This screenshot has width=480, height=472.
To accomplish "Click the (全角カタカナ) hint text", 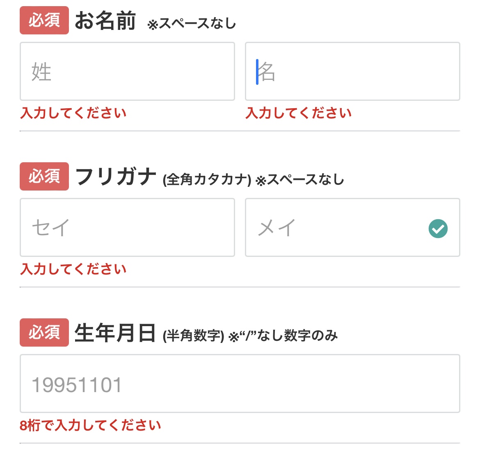I will click(x=207, y=179).
